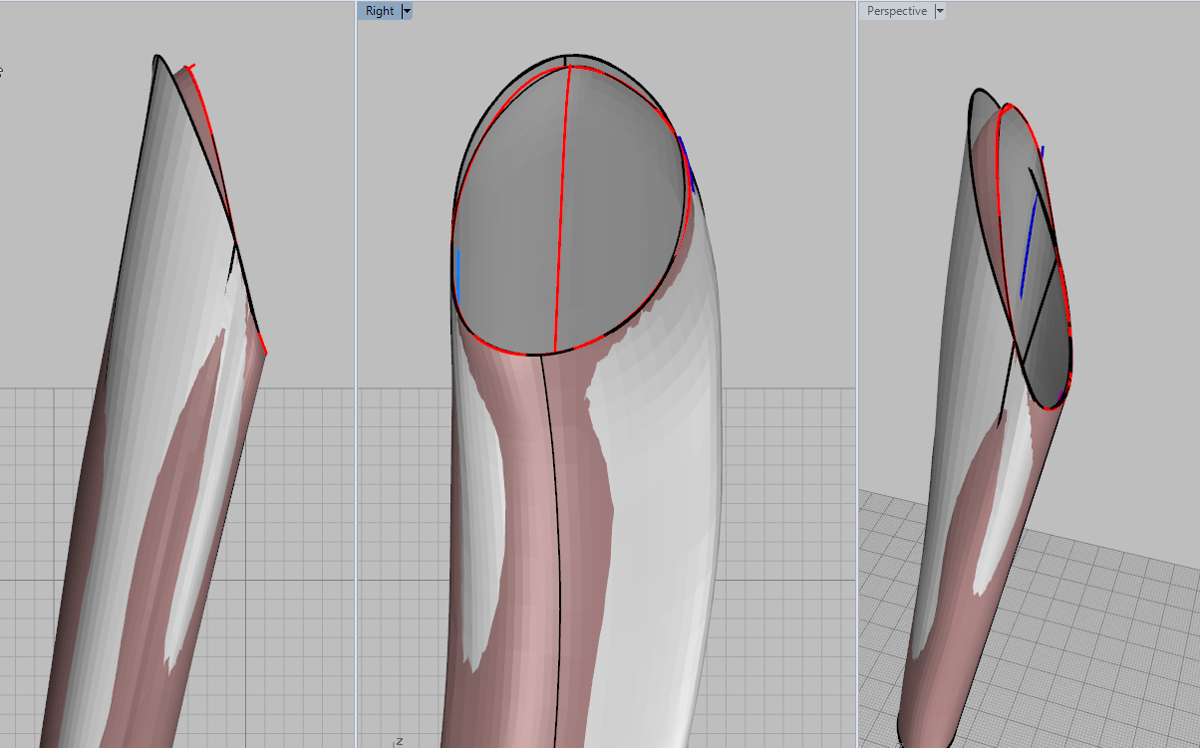Open the Right viewport dropdown arrow menu
The width and height of the screenshot is (1200, 748).
[407, 11]
